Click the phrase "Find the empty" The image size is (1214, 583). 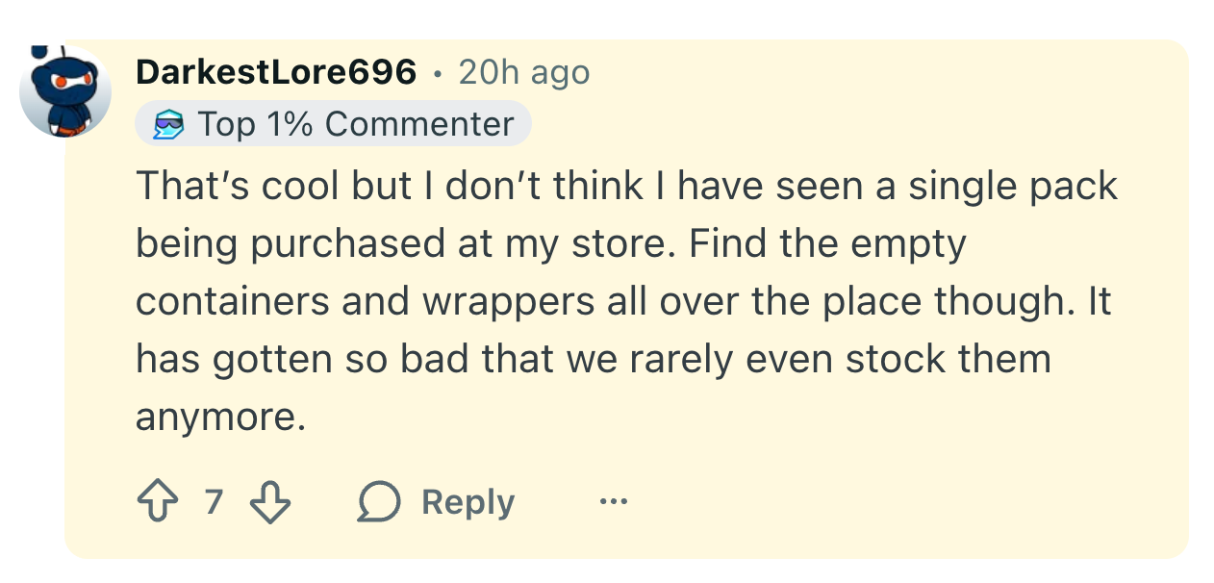click(829, 244)
